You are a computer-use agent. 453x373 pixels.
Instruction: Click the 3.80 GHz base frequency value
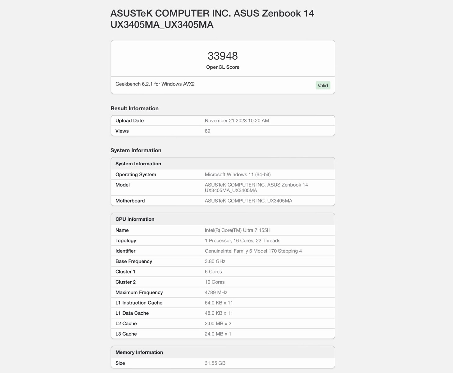pos(215,261)
